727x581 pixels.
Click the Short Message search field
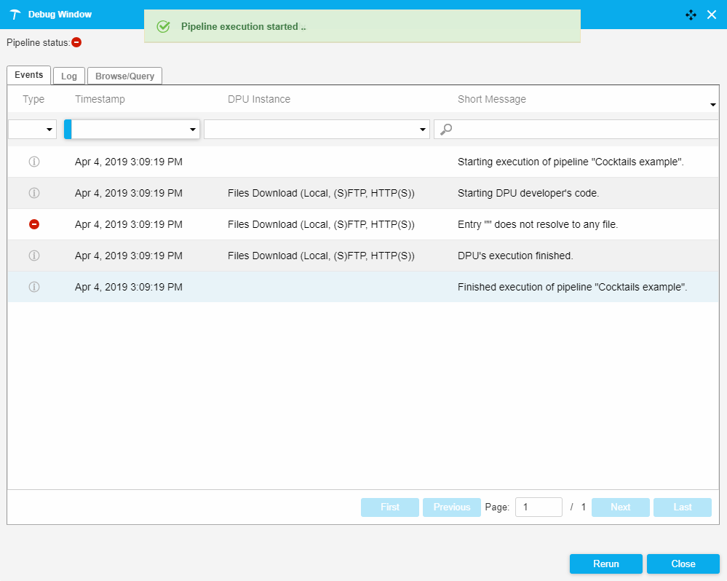click(x=582, y=129)
